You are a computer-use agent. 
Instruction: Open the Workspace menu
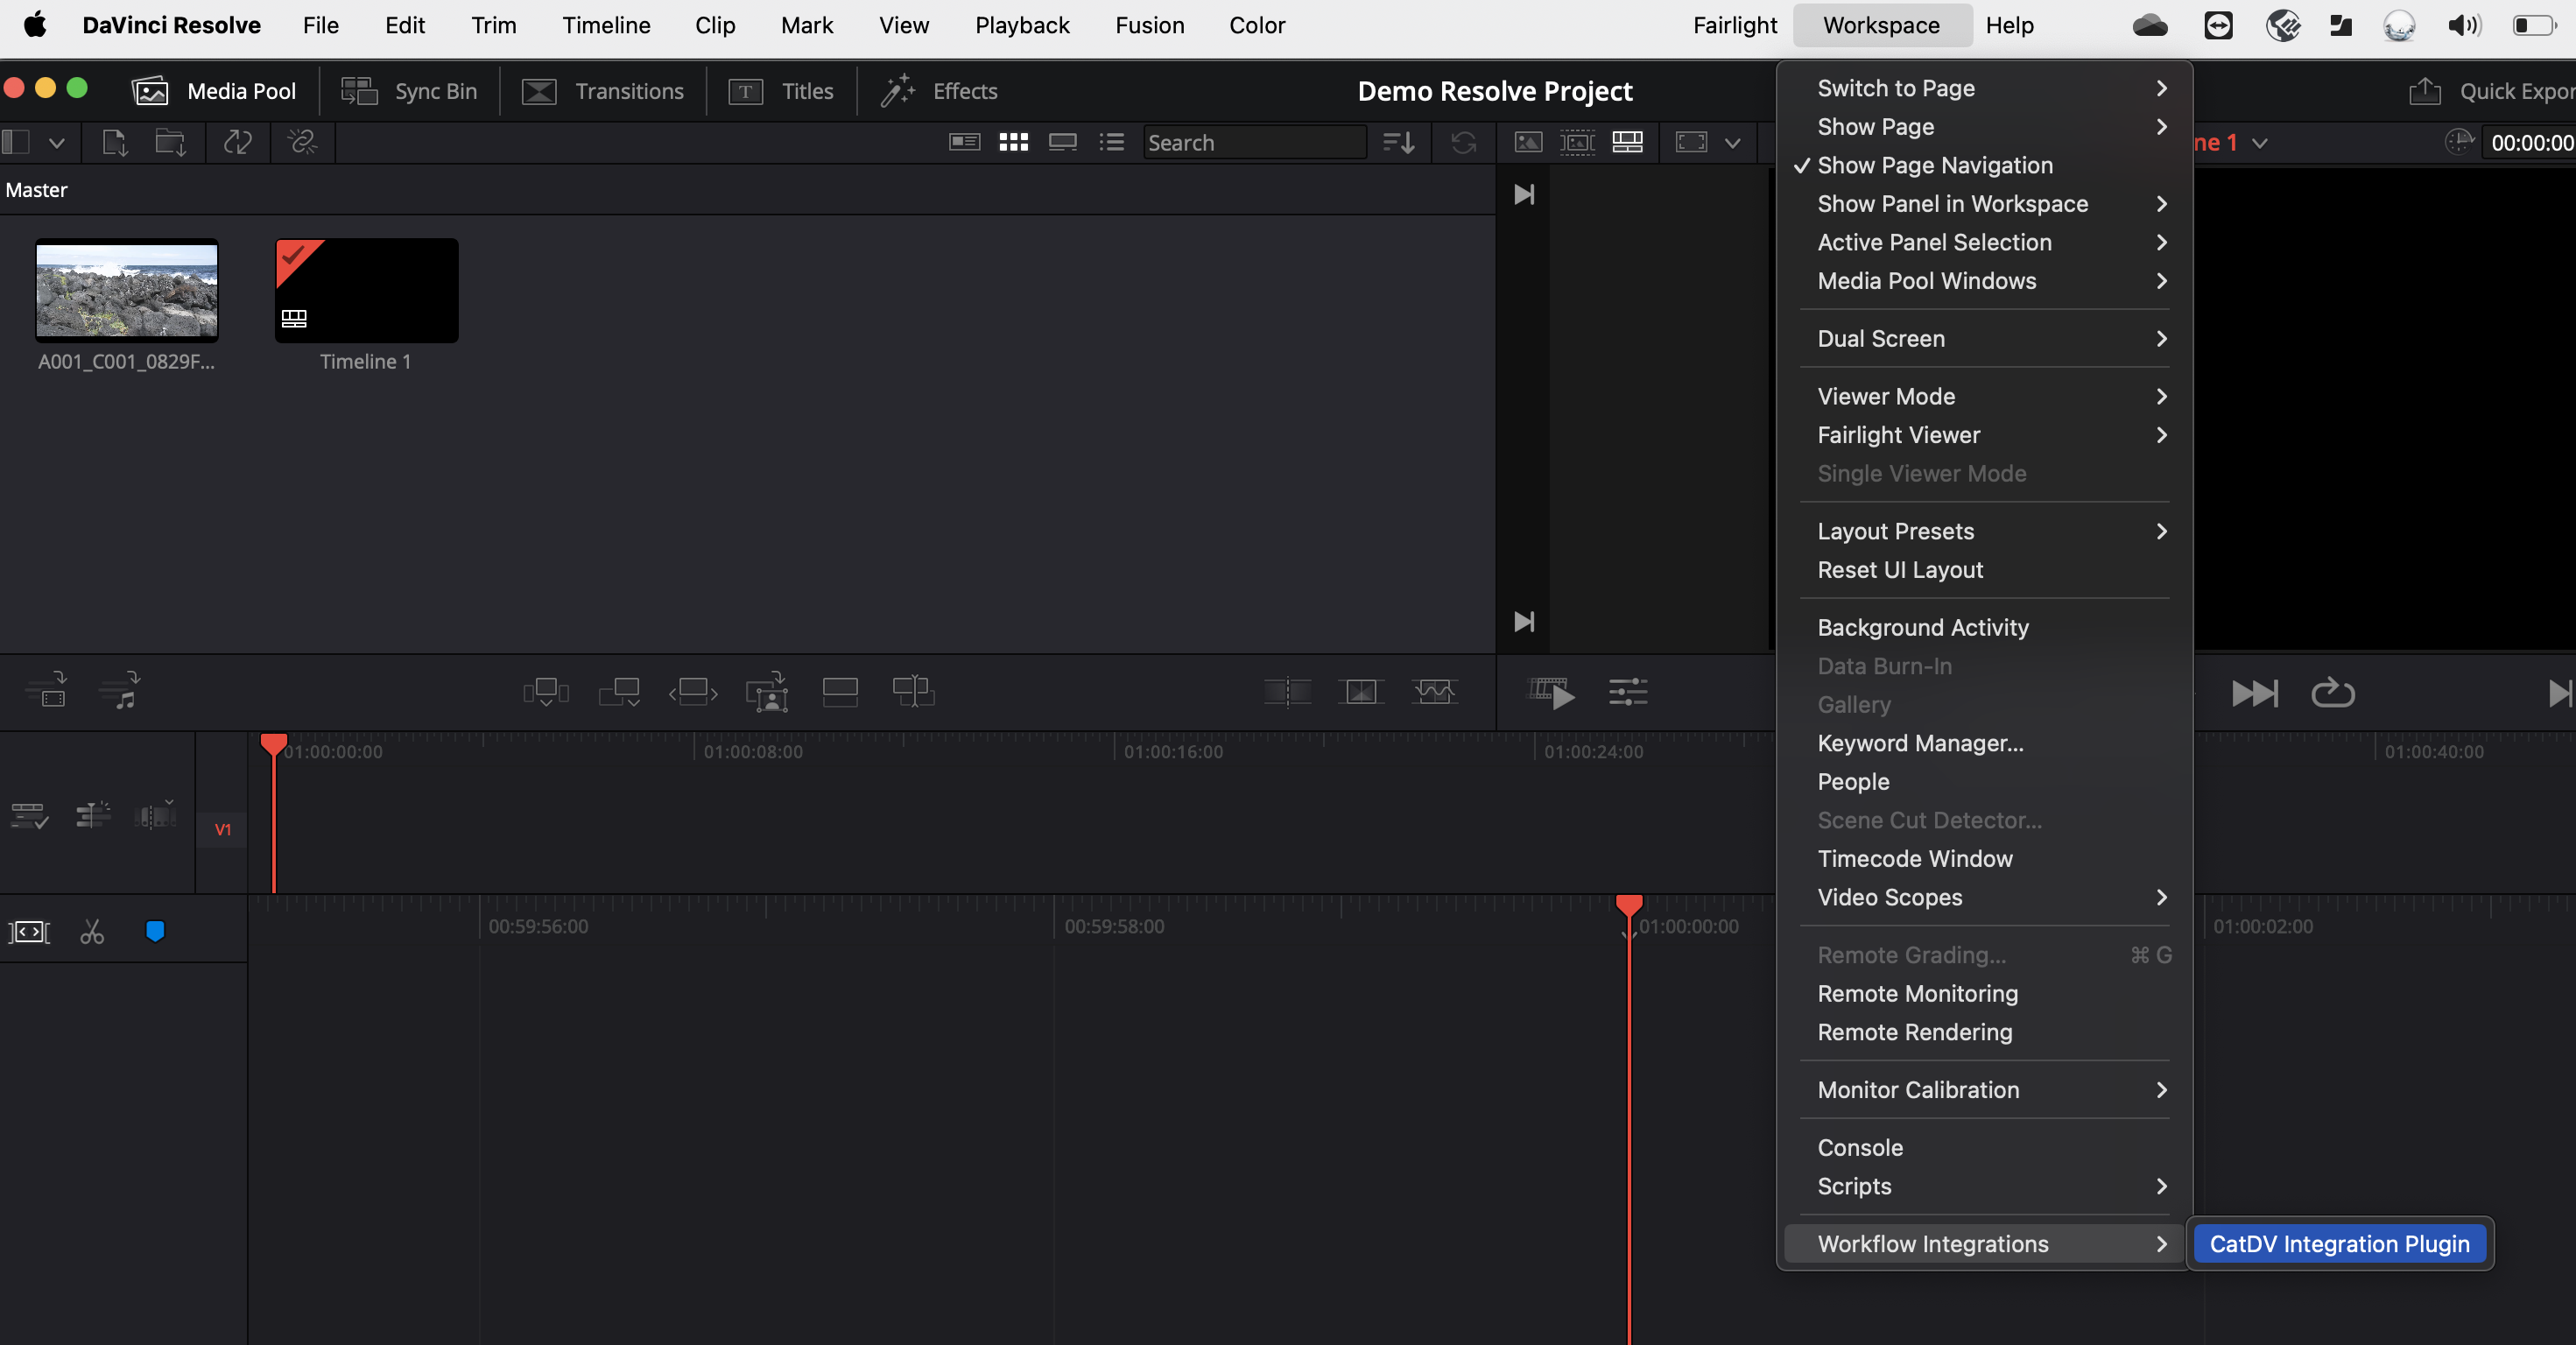point(1874,24)
